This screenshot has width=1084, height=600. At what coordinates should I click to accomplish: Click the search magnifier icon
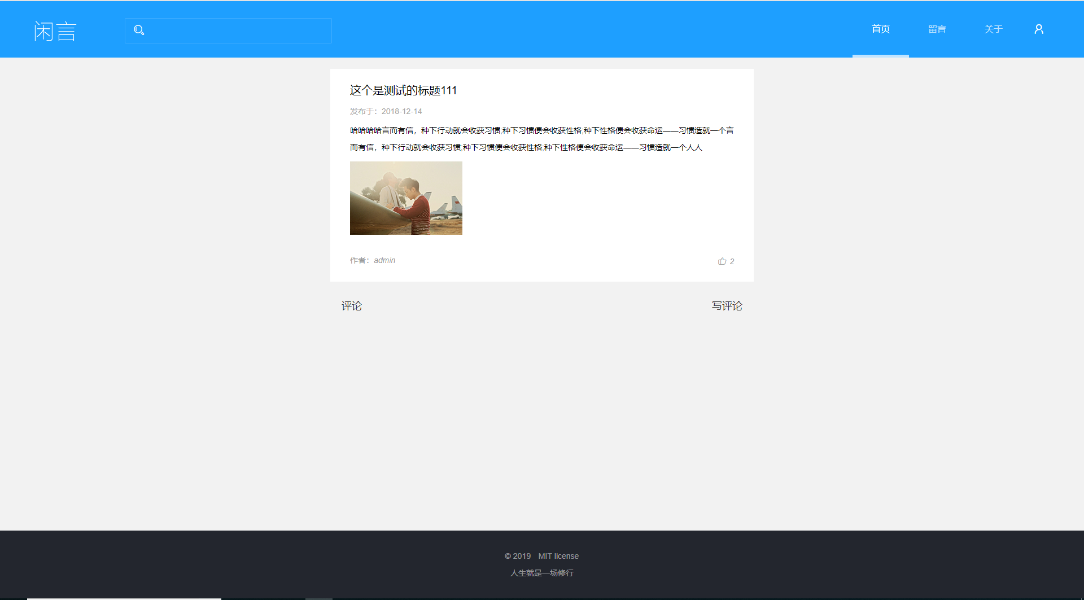click(139, 30)
